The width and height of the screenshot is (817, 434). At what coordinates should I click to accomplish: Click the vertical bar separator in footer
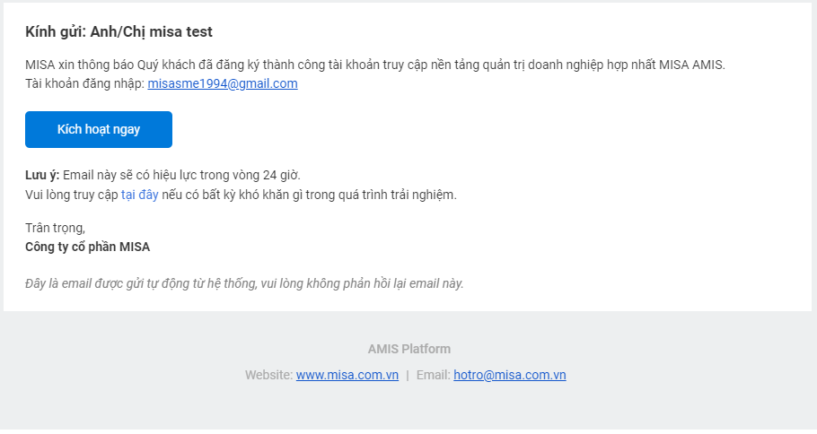coord(408,376)
